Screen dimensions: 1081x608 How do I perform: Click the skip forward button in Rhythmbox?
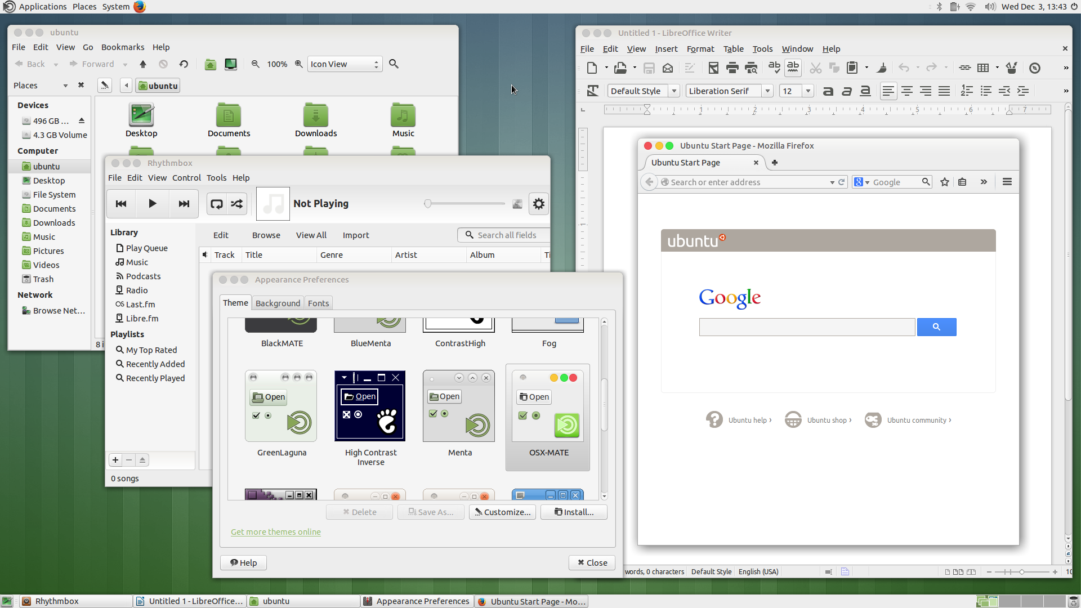[182, 203]
